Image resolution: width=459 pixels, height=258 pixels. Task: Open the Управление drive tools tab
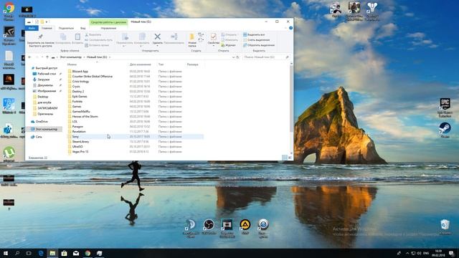pos(108,28)
